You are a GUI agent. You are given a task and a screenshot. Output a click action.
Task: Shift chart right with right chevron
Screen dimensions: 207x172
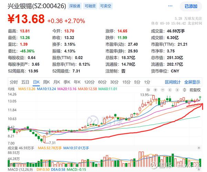tap(177, 90)
